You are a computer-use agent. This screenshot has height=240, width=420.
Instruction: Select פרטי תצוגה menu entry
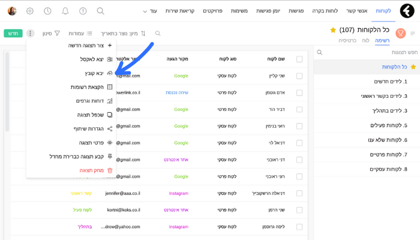91,143
